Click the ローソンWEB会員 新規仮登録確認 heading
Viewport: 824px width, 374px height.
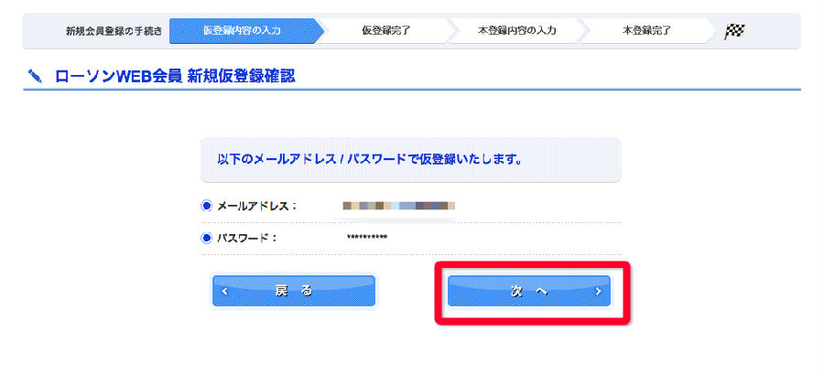175,77
